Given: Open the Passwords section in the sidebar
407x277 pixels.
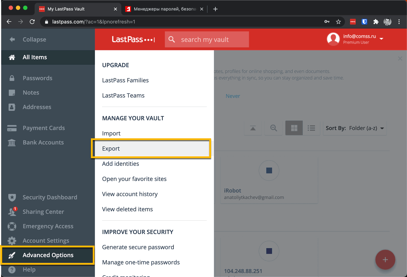Looking at the screenshot, I should tap(37, 78).
